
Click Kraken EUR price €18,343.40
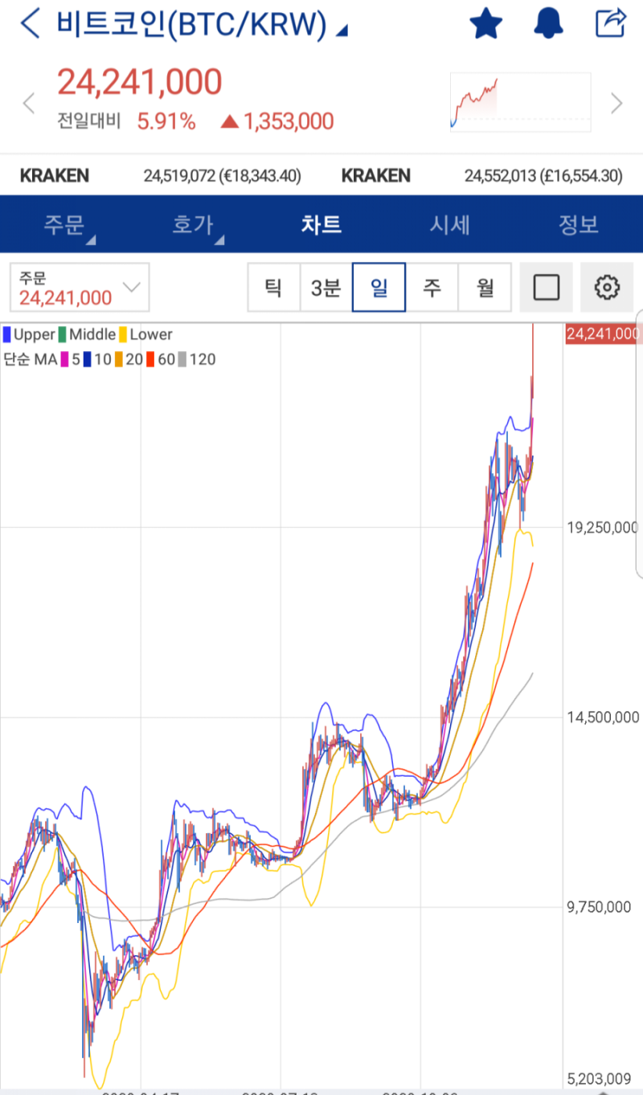tap(260, 176)
